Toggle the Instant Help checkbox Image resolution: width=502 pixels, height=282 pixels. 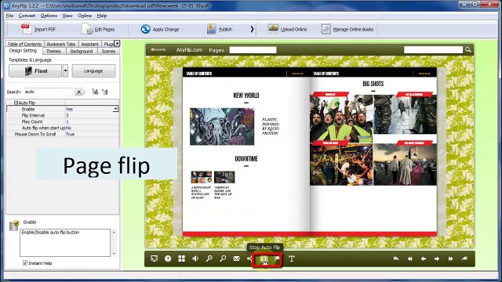25,263
